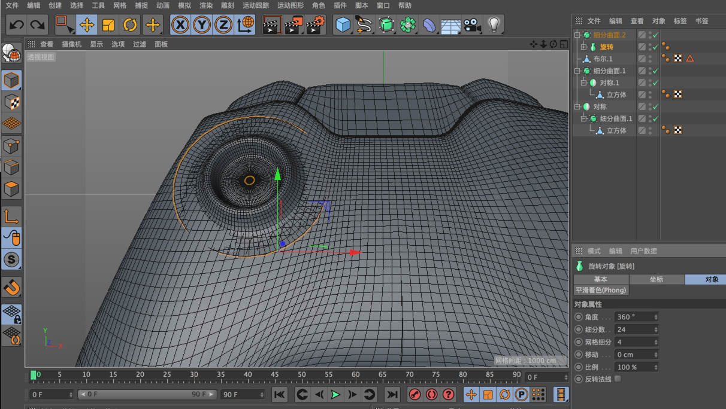The height and width of the screenshot is (409, 726).
Task: Open the viewport 过滤 menu
Action: point(140,44)
